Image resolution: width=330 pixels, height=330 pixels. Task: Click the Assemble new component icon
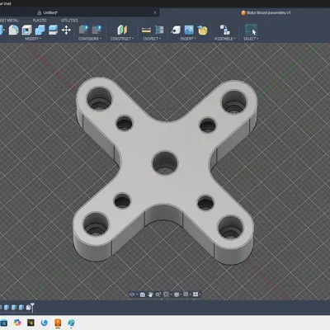[x=224, y=30]
